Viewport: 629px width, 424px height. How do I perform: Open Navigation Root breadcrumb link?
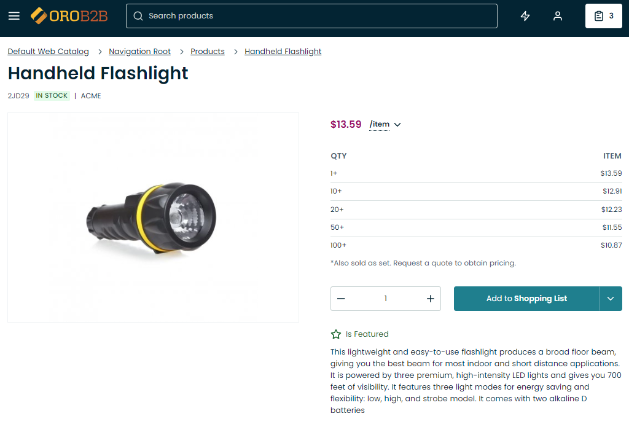point(139,52)
